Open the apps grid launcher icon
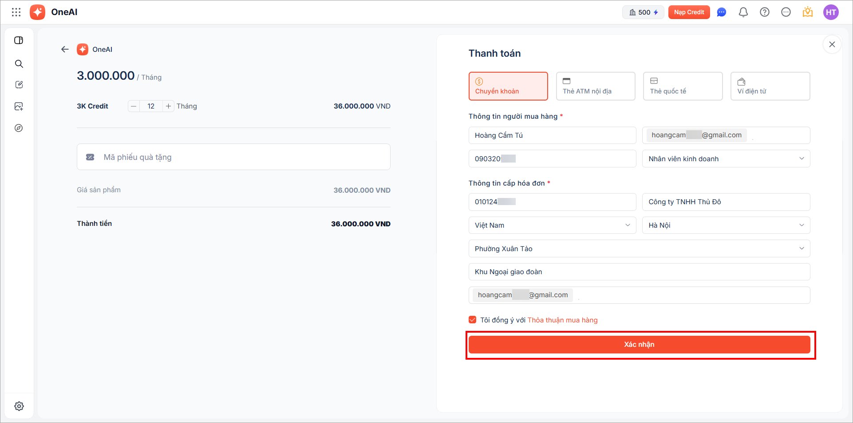 (16, 12)
